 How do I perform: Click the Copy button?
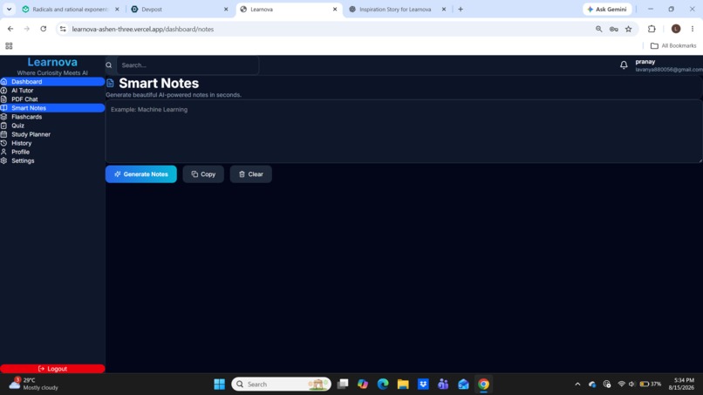click(x=203, y=174)
